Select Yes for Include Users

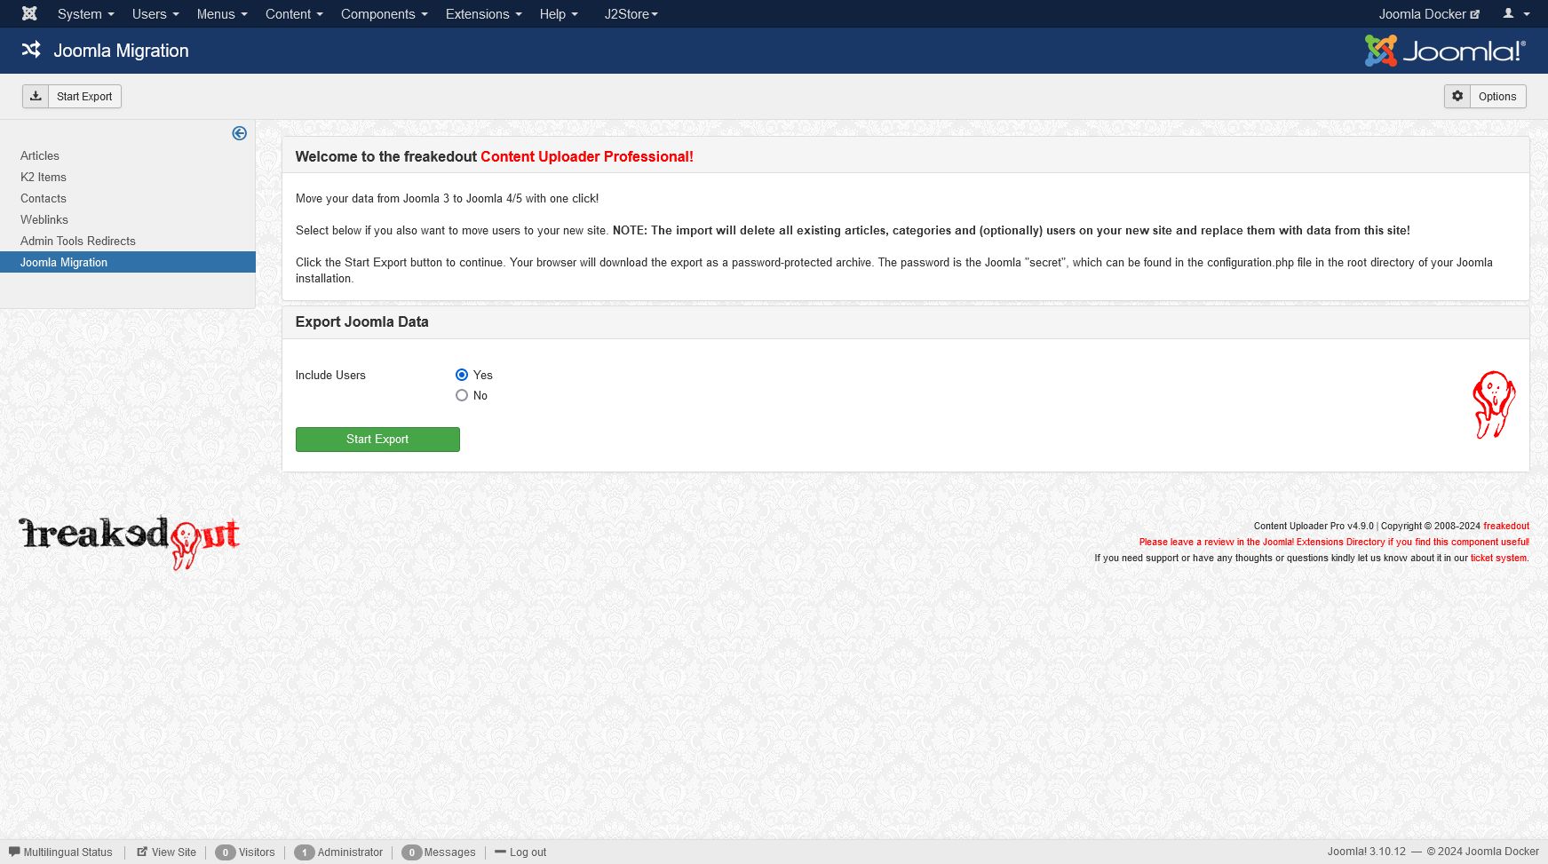pyautogui.click(x=462, y=375)
